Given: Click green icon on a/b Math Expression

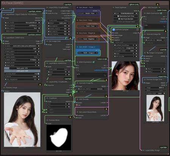Looking at the screenshot, I should point(94,62).
